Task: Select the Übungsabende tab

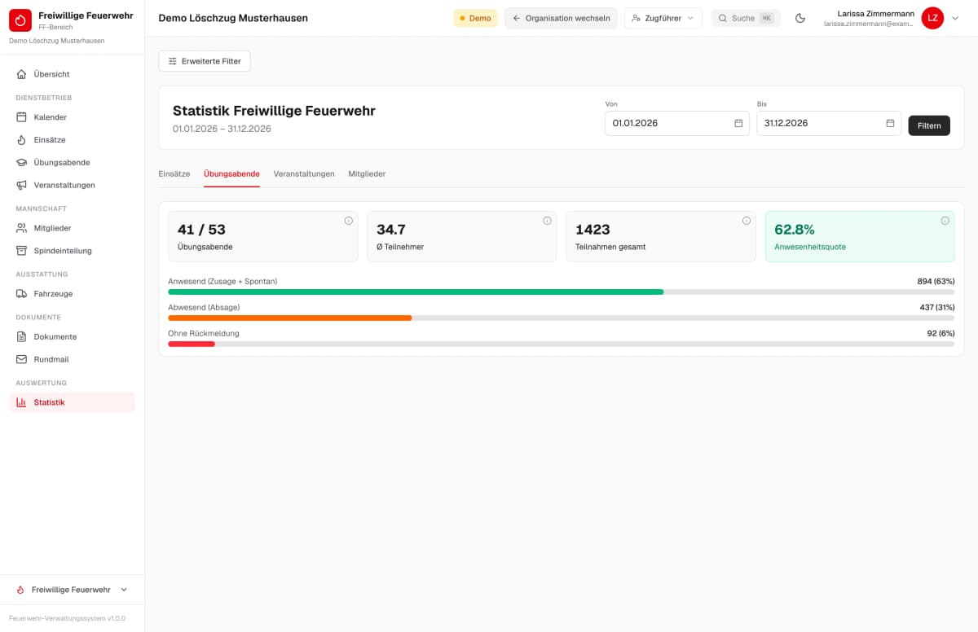Action: click(x=231, y=173)
